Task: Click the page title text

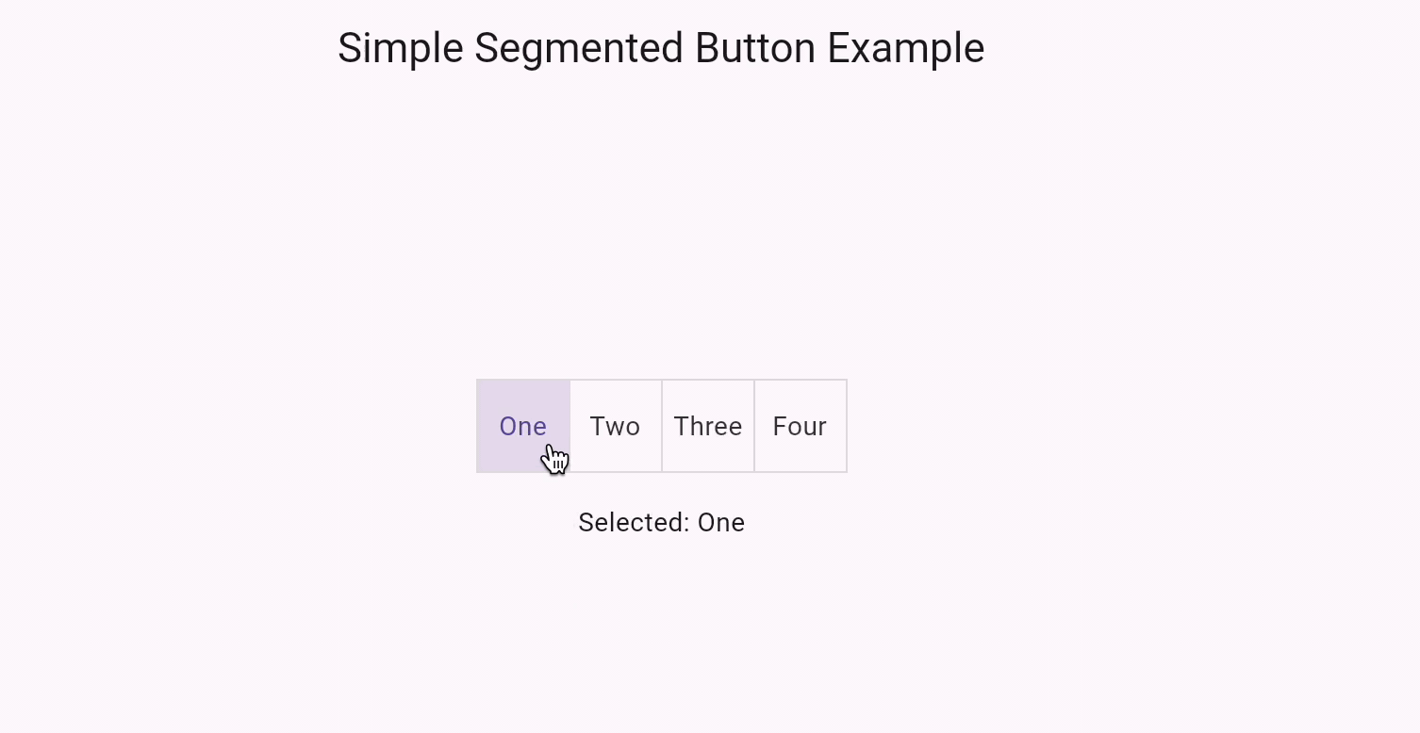Action: point(661,47)
